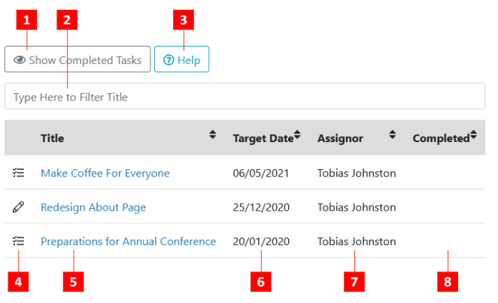Screen dimensions: 498x303
Task: Sort by Title using its sort arrows
Action: point(212,135)
